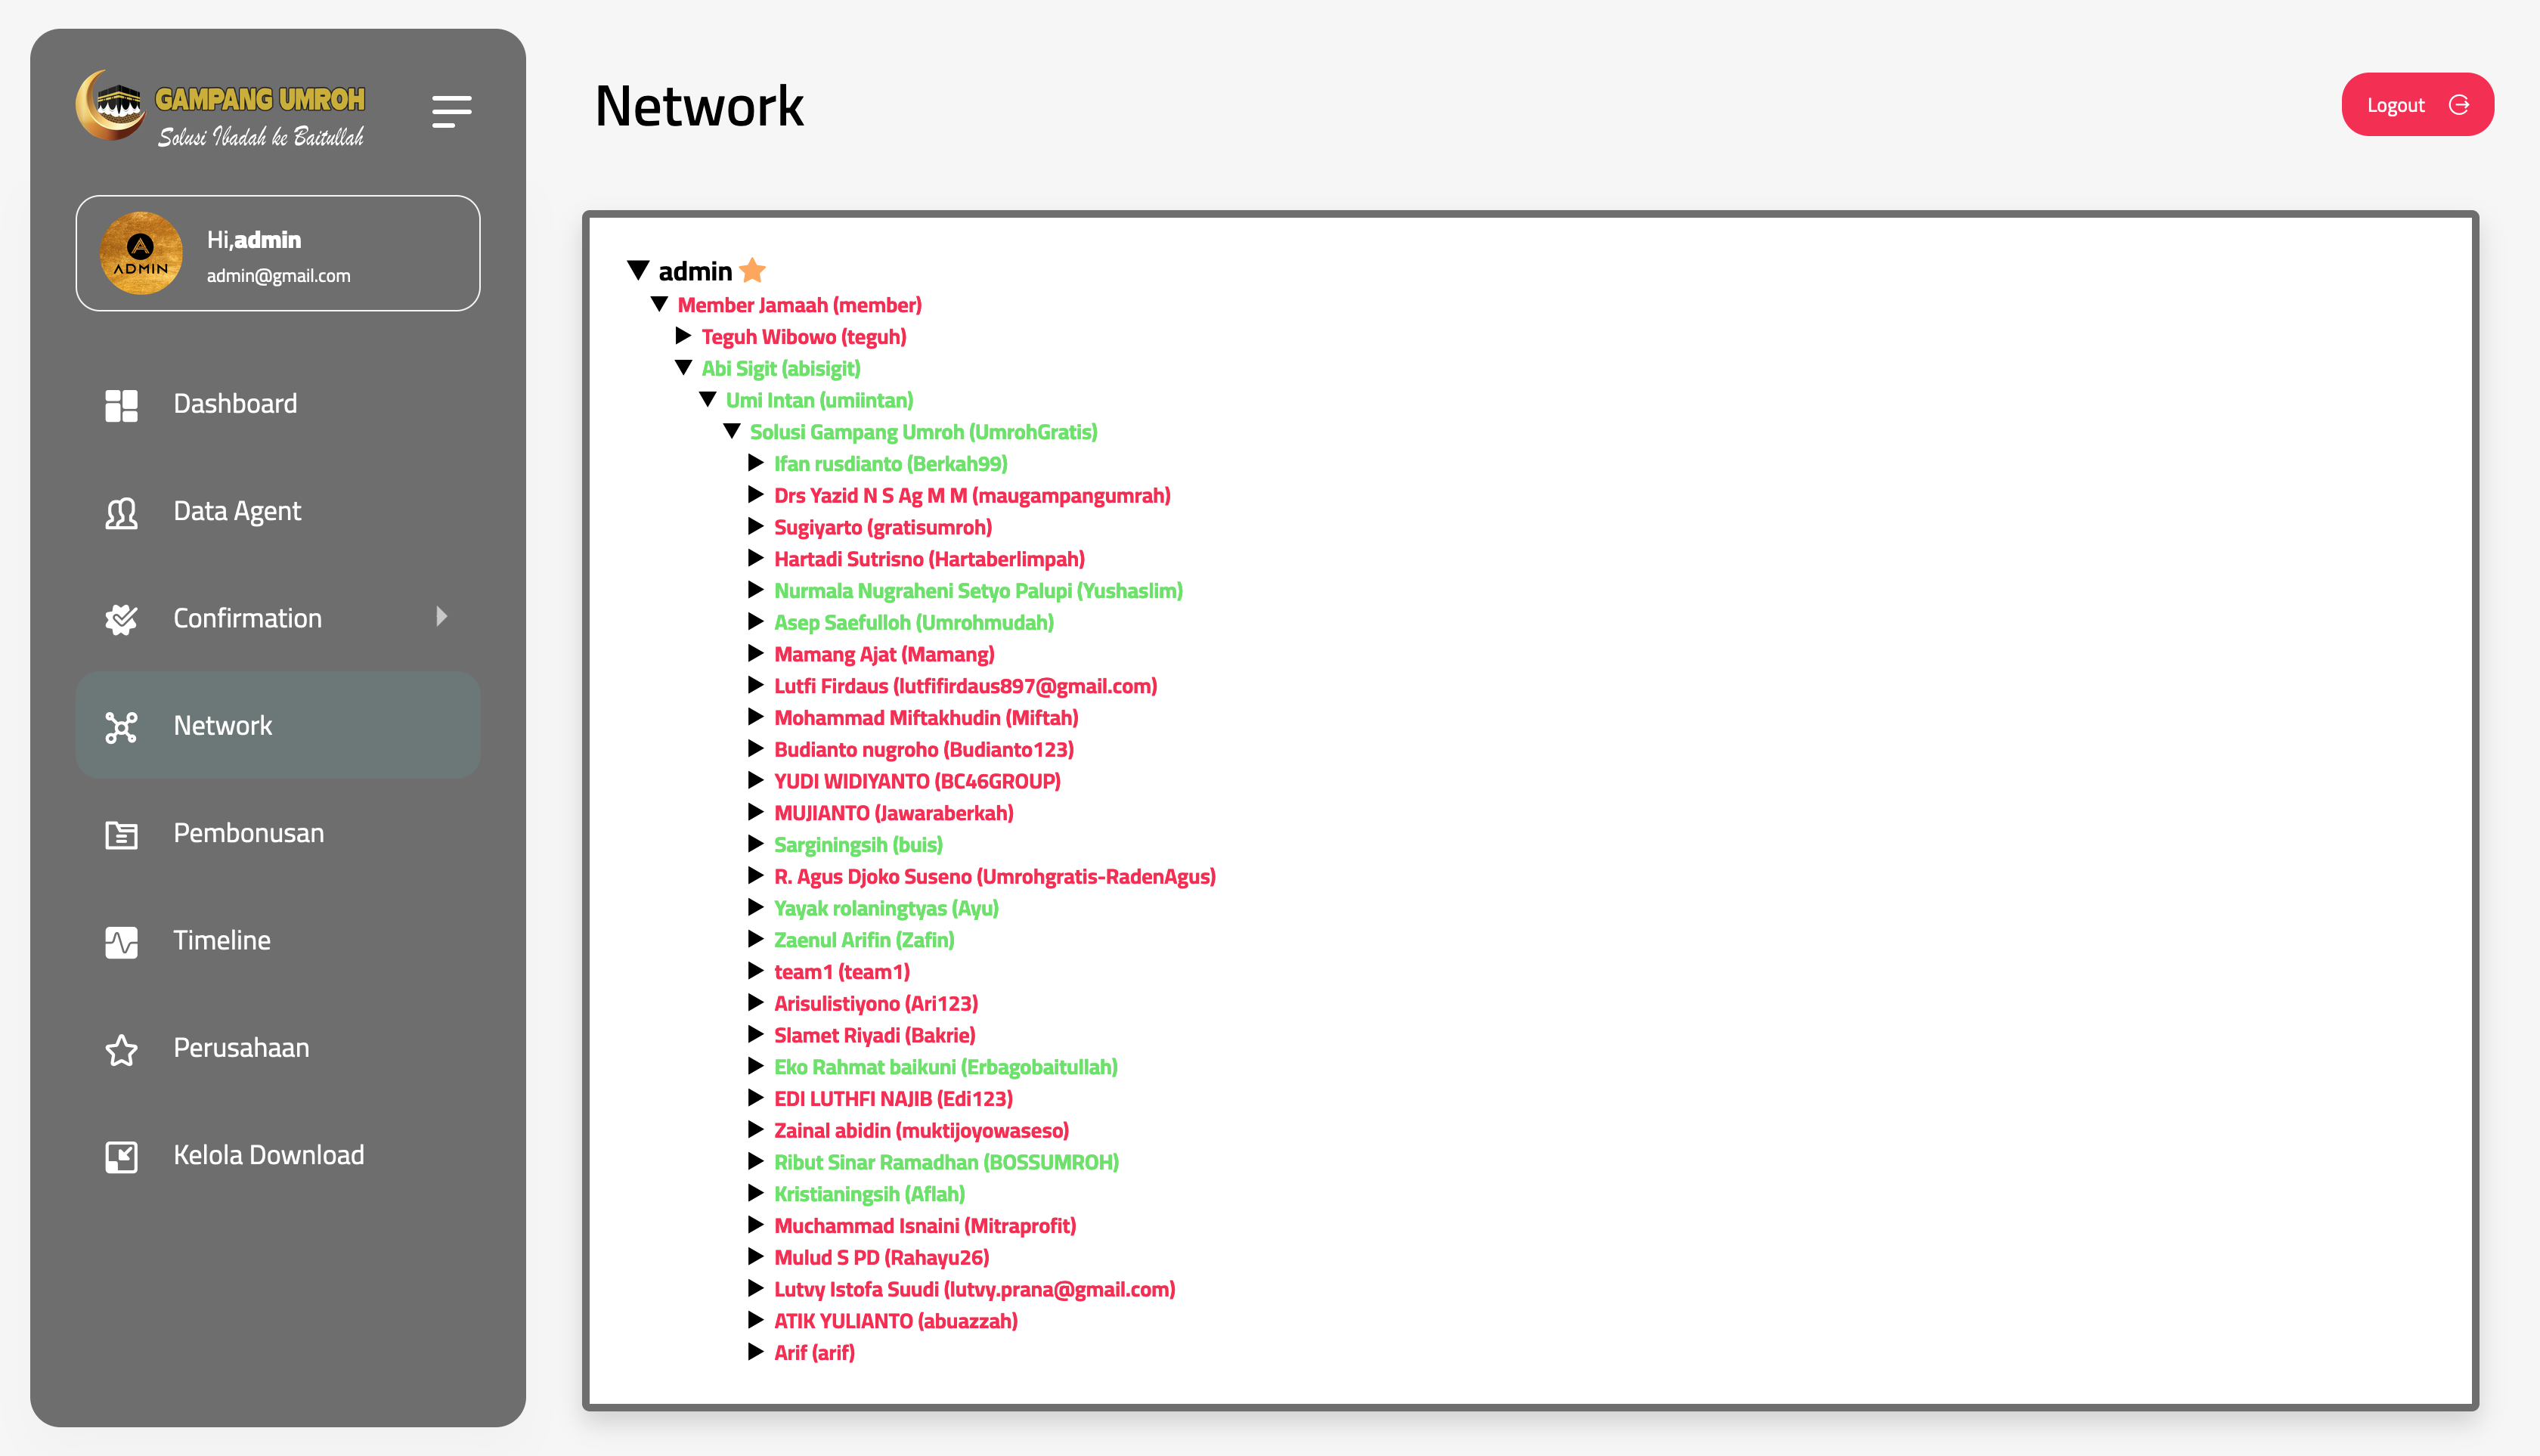Open the Perusahaan menu item
This screenshot has height=1456, width=2540.
point(278,1047)
